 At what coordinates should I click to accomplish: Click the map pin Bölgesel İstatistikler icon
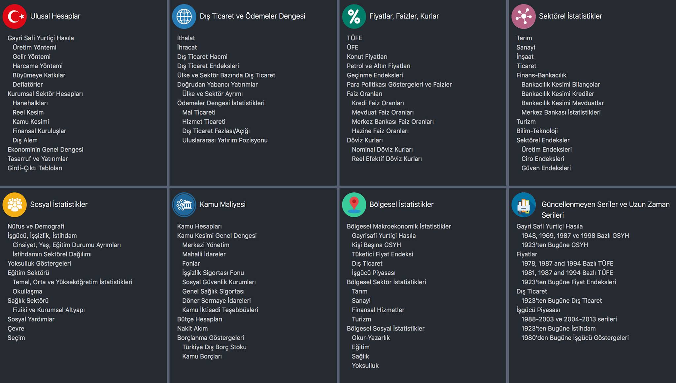(354, 205)
